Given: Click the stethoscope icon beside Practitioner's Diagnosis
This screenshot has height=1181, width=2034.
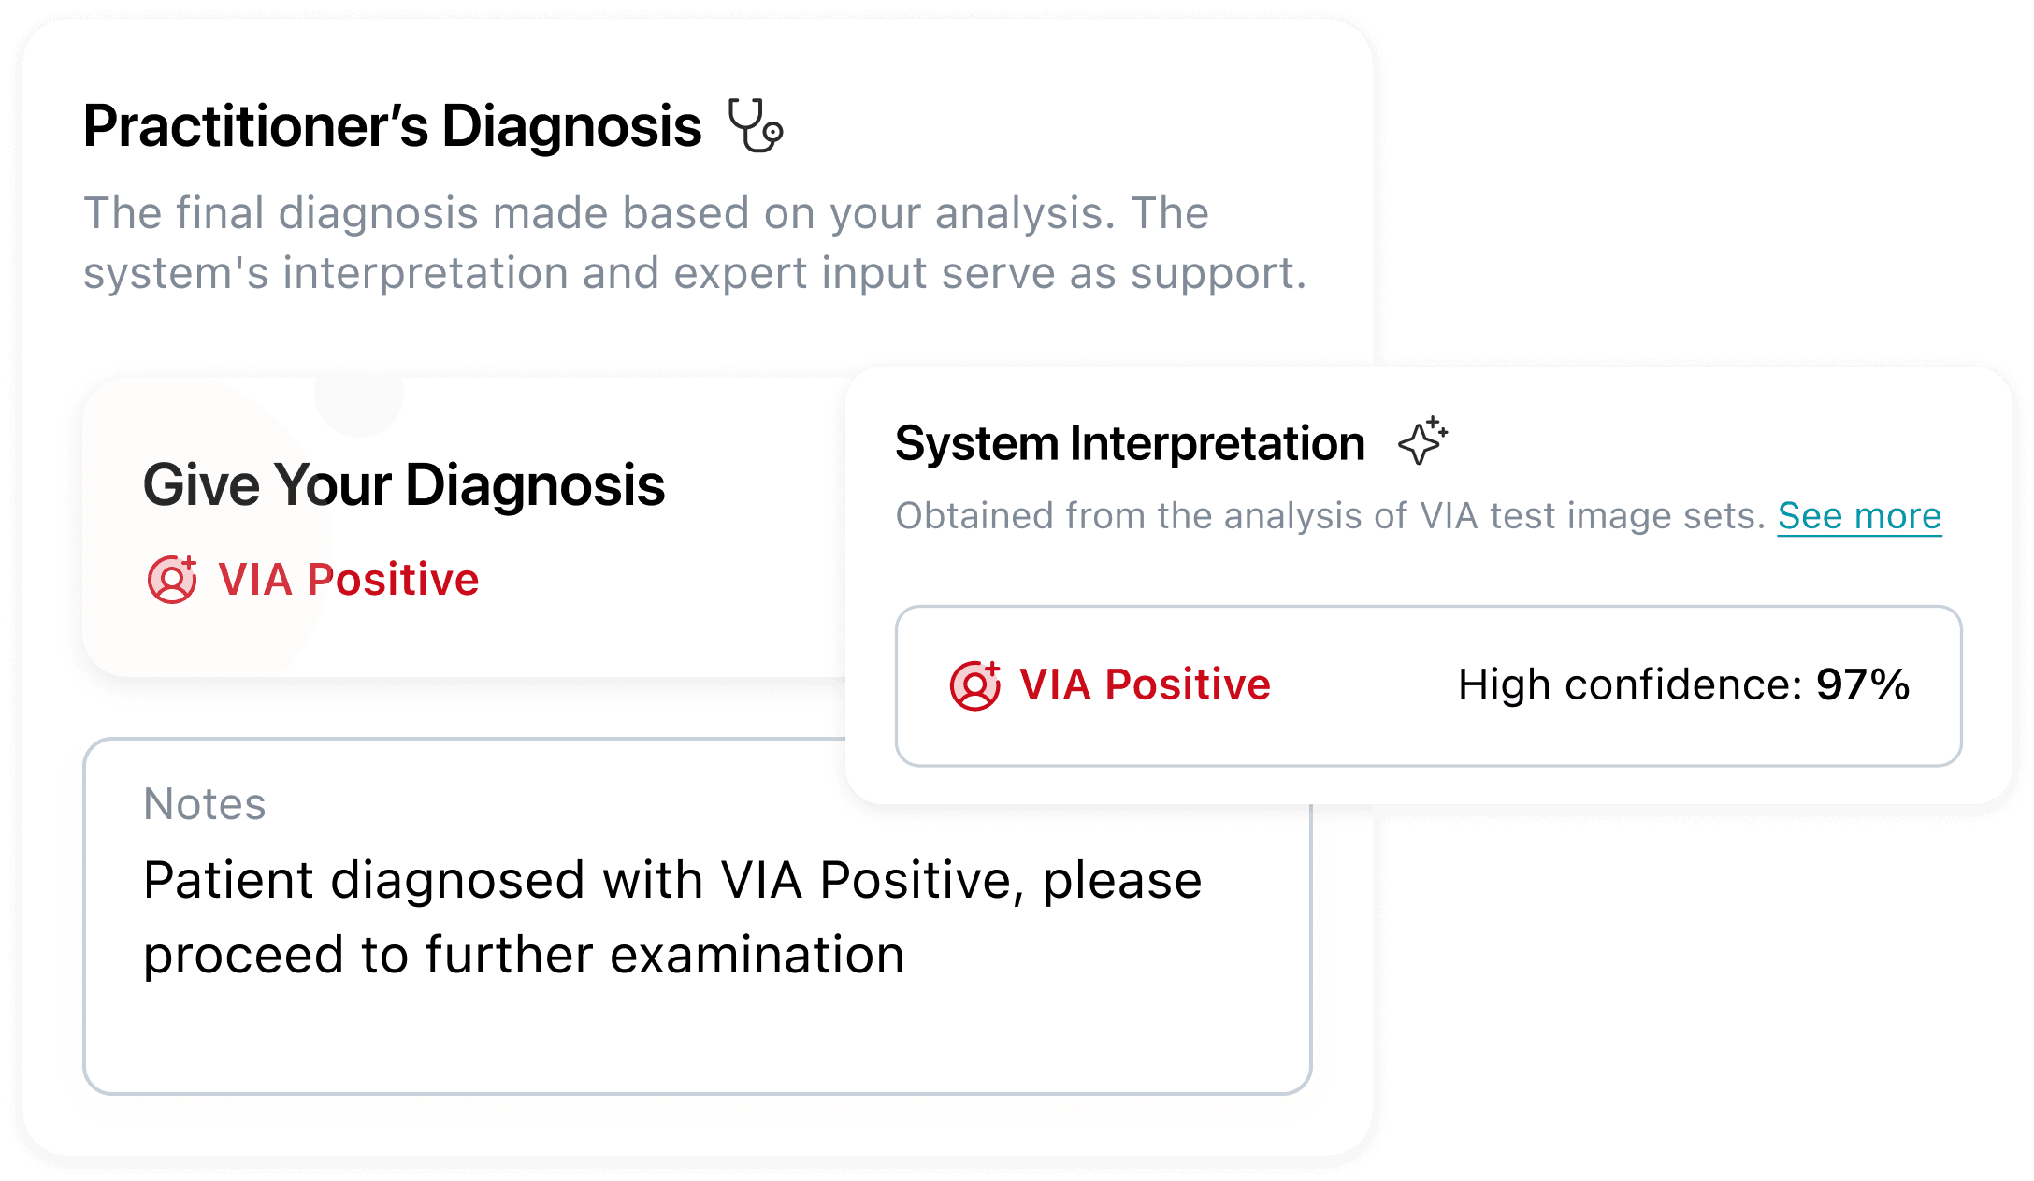Looking at the screenshot, I should coord(756,126).
